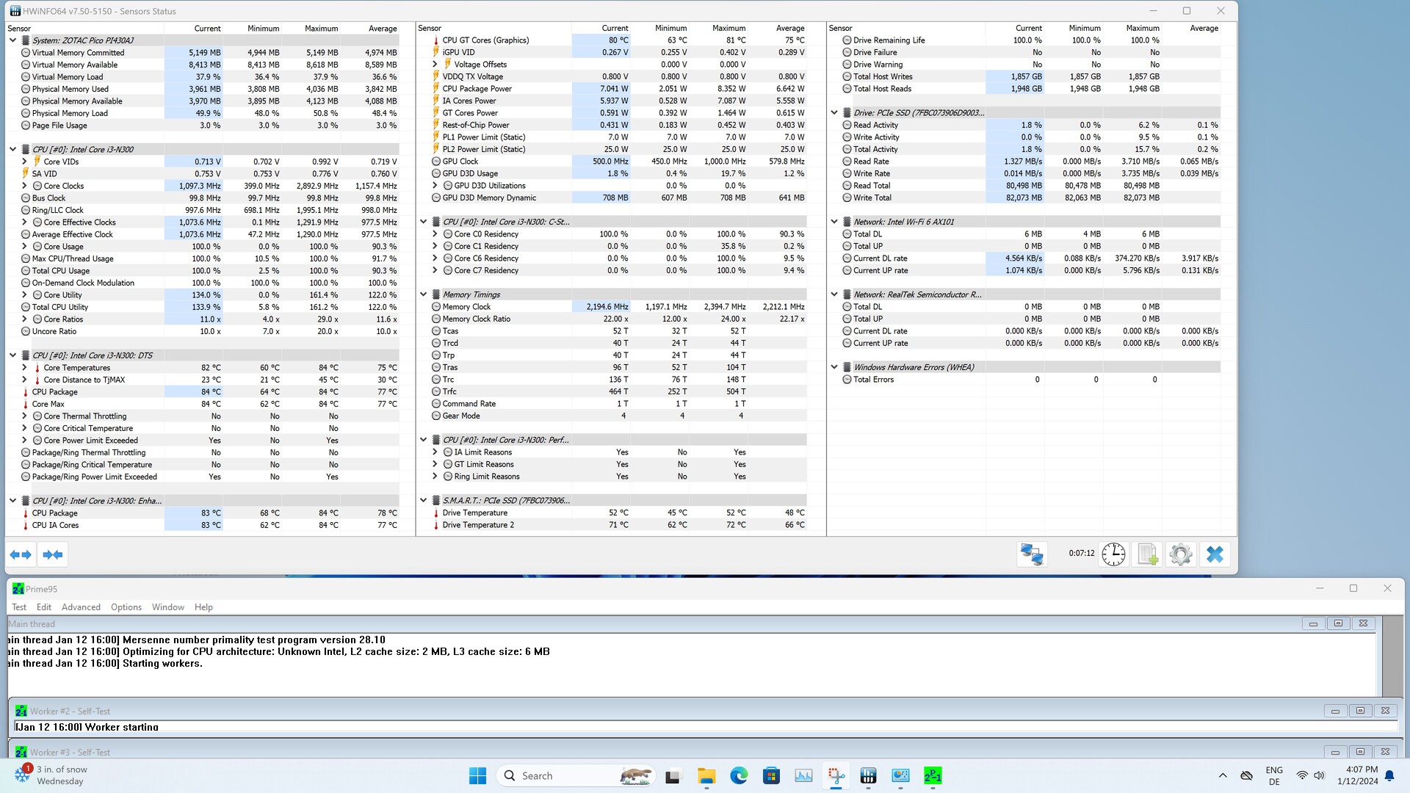1410x793 pixels.
Task: Click the start logging sheet icon
Action: pos(1147,554)
